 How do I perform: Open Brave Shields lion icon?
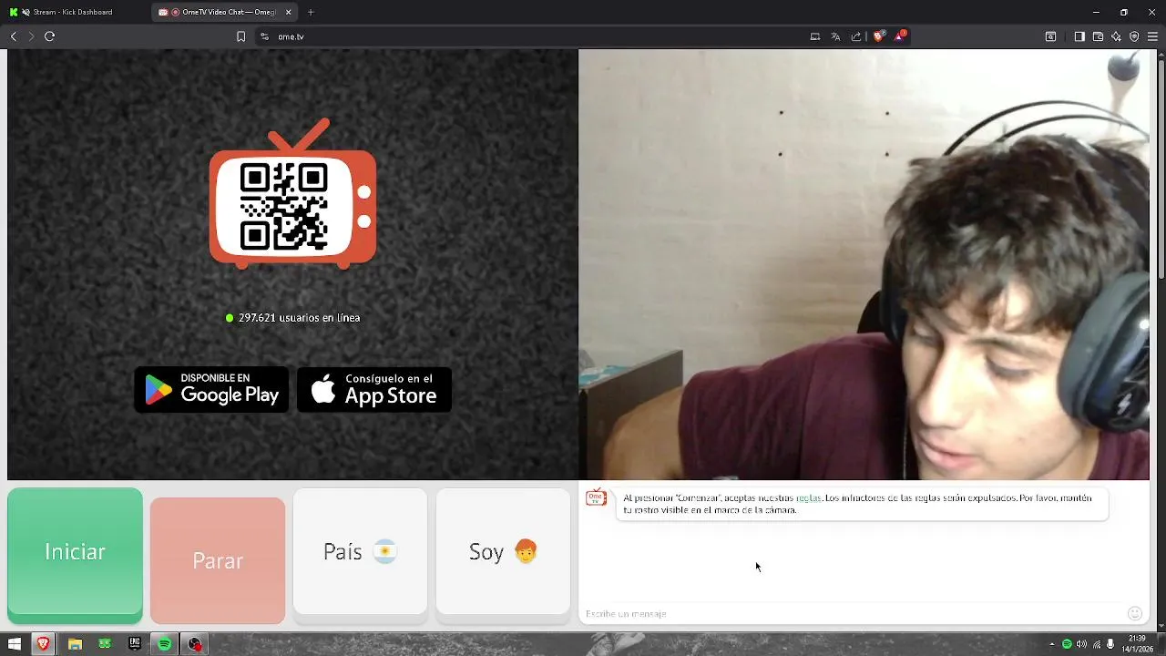(x=878, y=36)
